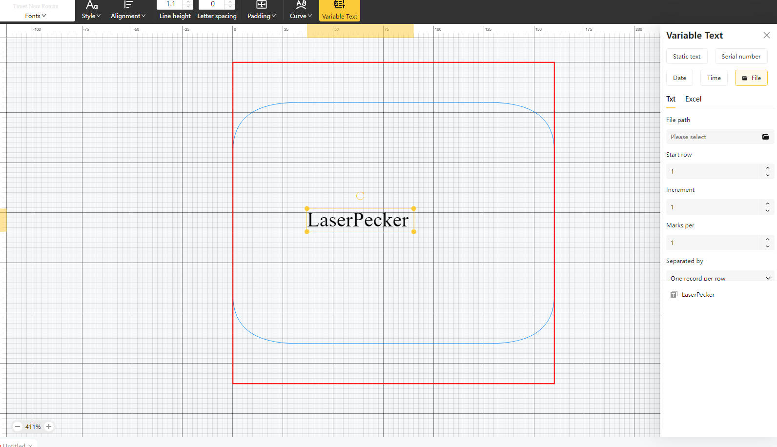777x447 pixels.
Task: Click the Marks per input field
Action: [713, 243]
